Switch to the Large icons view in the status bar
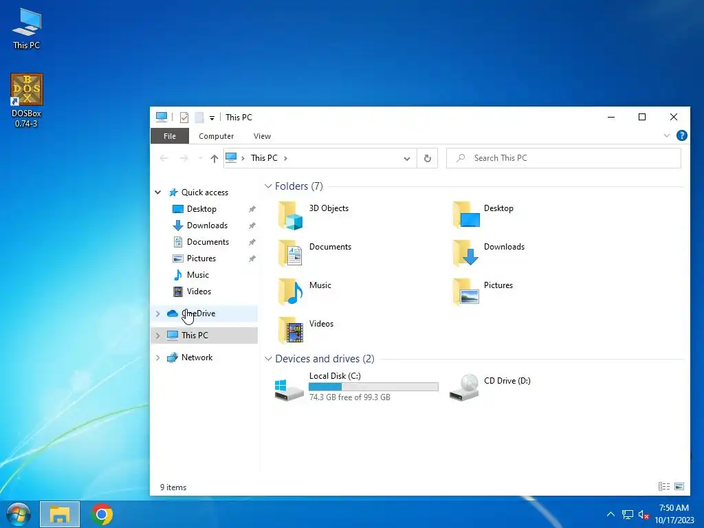The image size is (704, 528). 679,487
